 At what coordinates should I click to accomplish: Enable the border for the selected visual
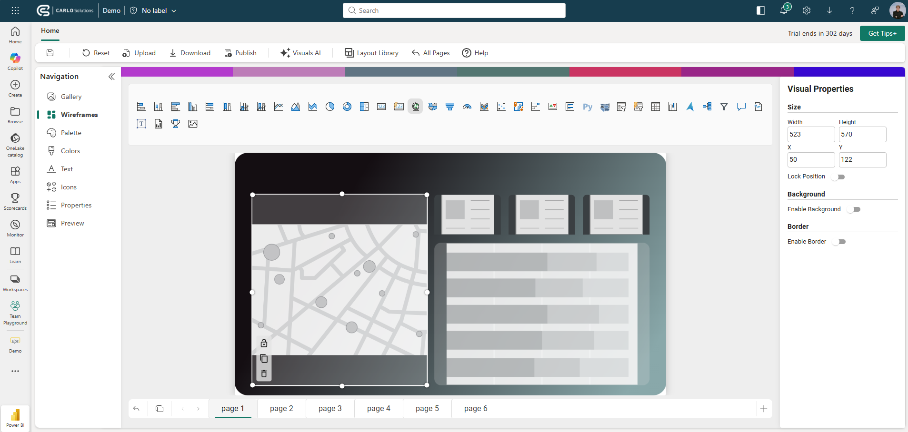point(838,241)
